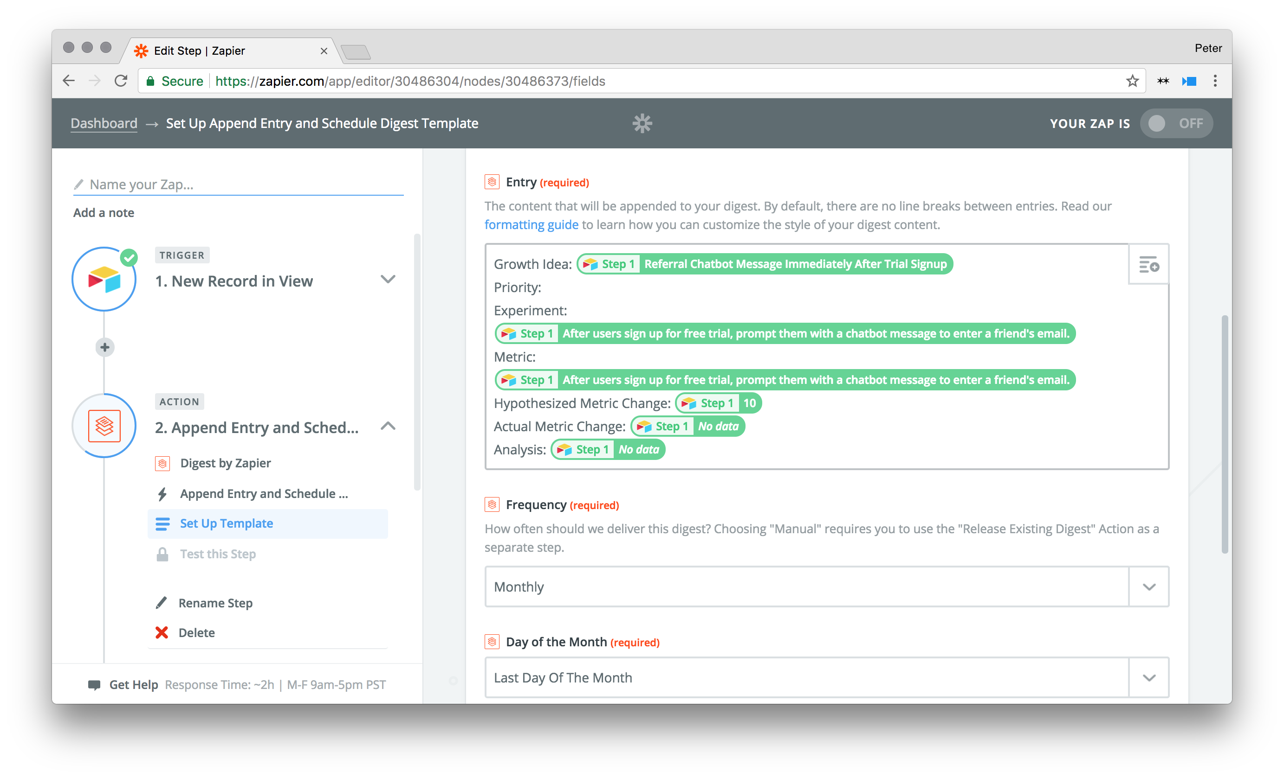
Task: Click the double-asterisk extension icon
Action: coord(1162,81)
